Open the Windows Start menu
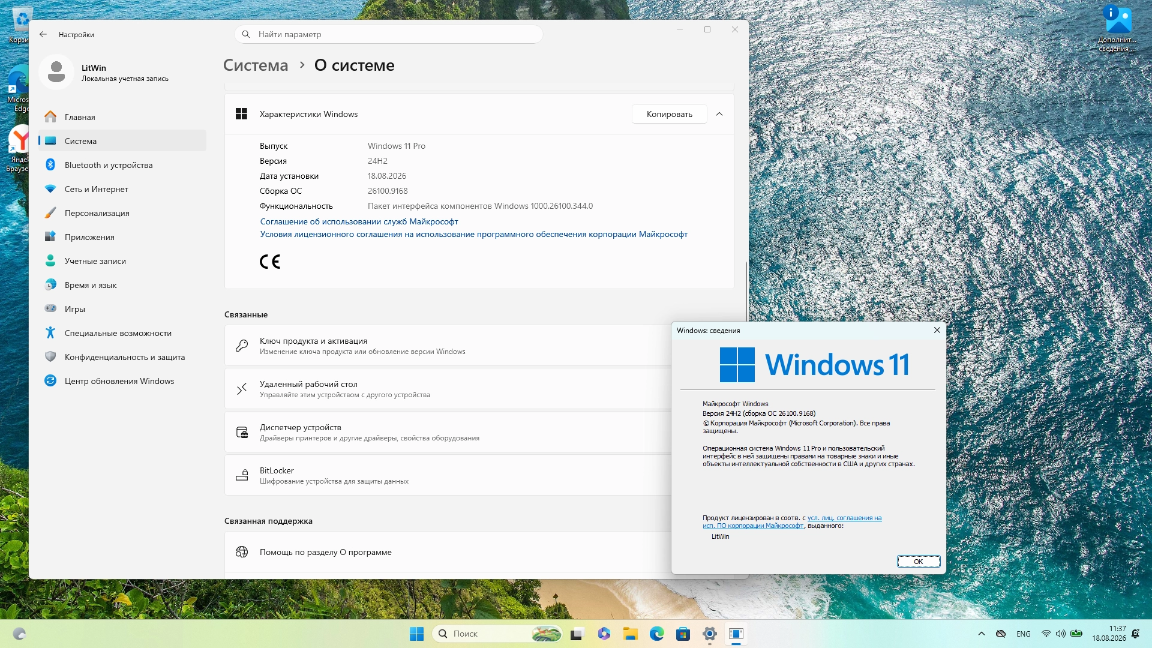This screenshot has width=1152, height=648. [x=416, y=634]
